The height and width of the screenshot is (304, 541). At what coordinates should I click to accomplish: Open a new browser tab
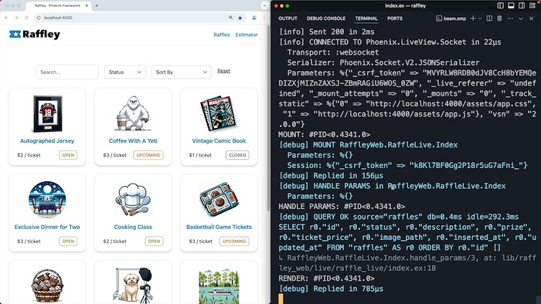97,5
